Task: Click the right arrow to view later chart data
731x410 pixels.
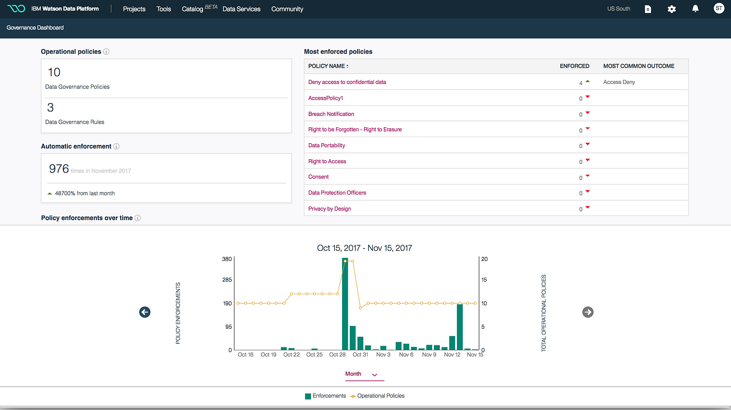Action: click(588, 312)
